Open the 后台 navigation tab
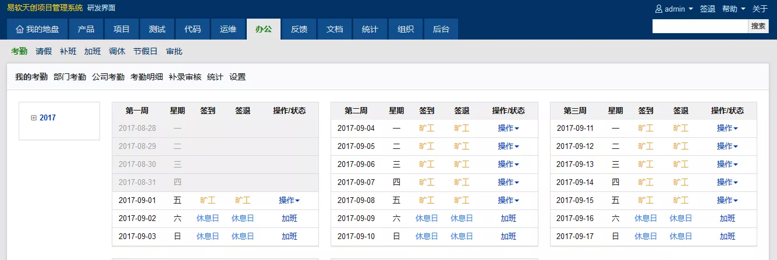777x260 pixels. [x=441, y=30]
